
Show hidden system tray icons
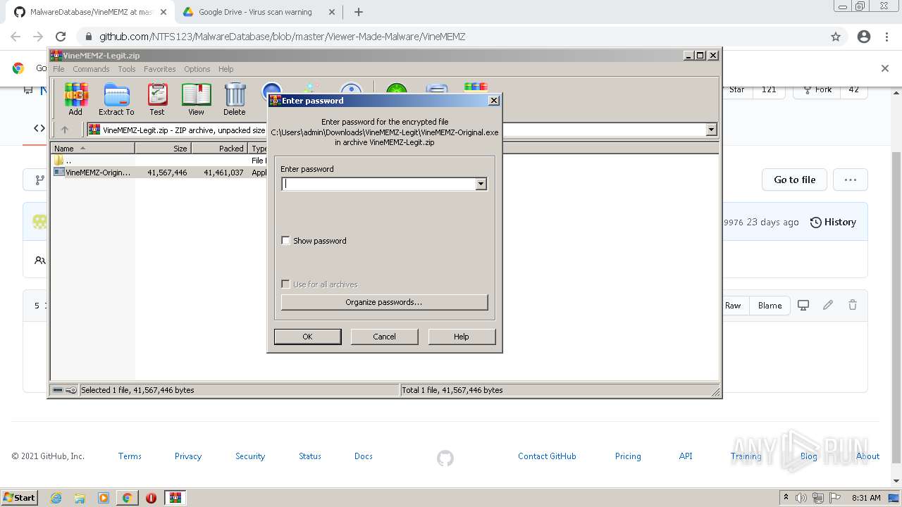click(x=786, y=498)
